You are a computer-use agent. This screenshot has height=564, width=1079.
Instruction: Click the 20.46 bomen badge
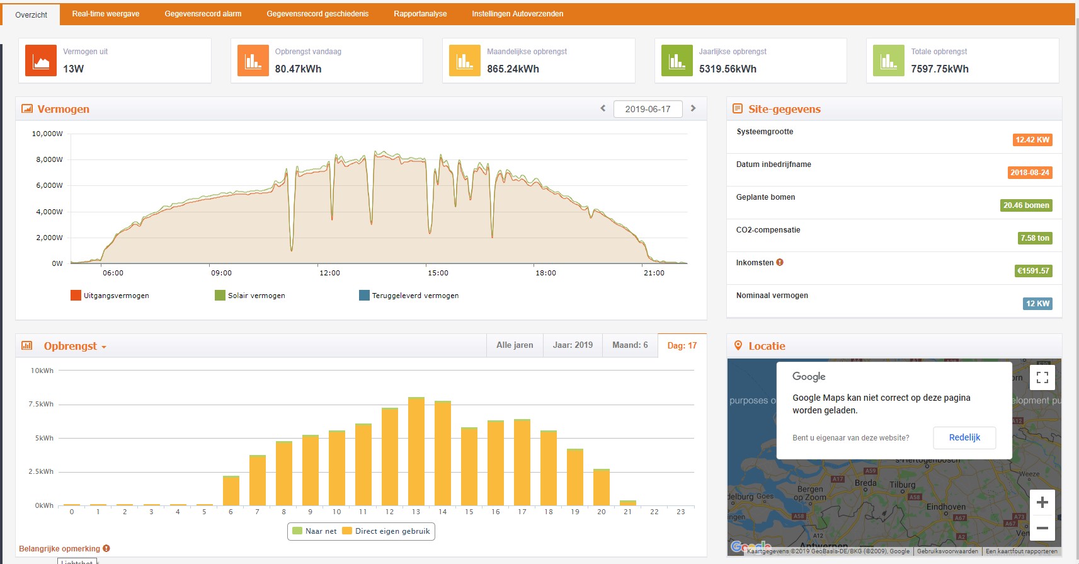click(1026, 205)
